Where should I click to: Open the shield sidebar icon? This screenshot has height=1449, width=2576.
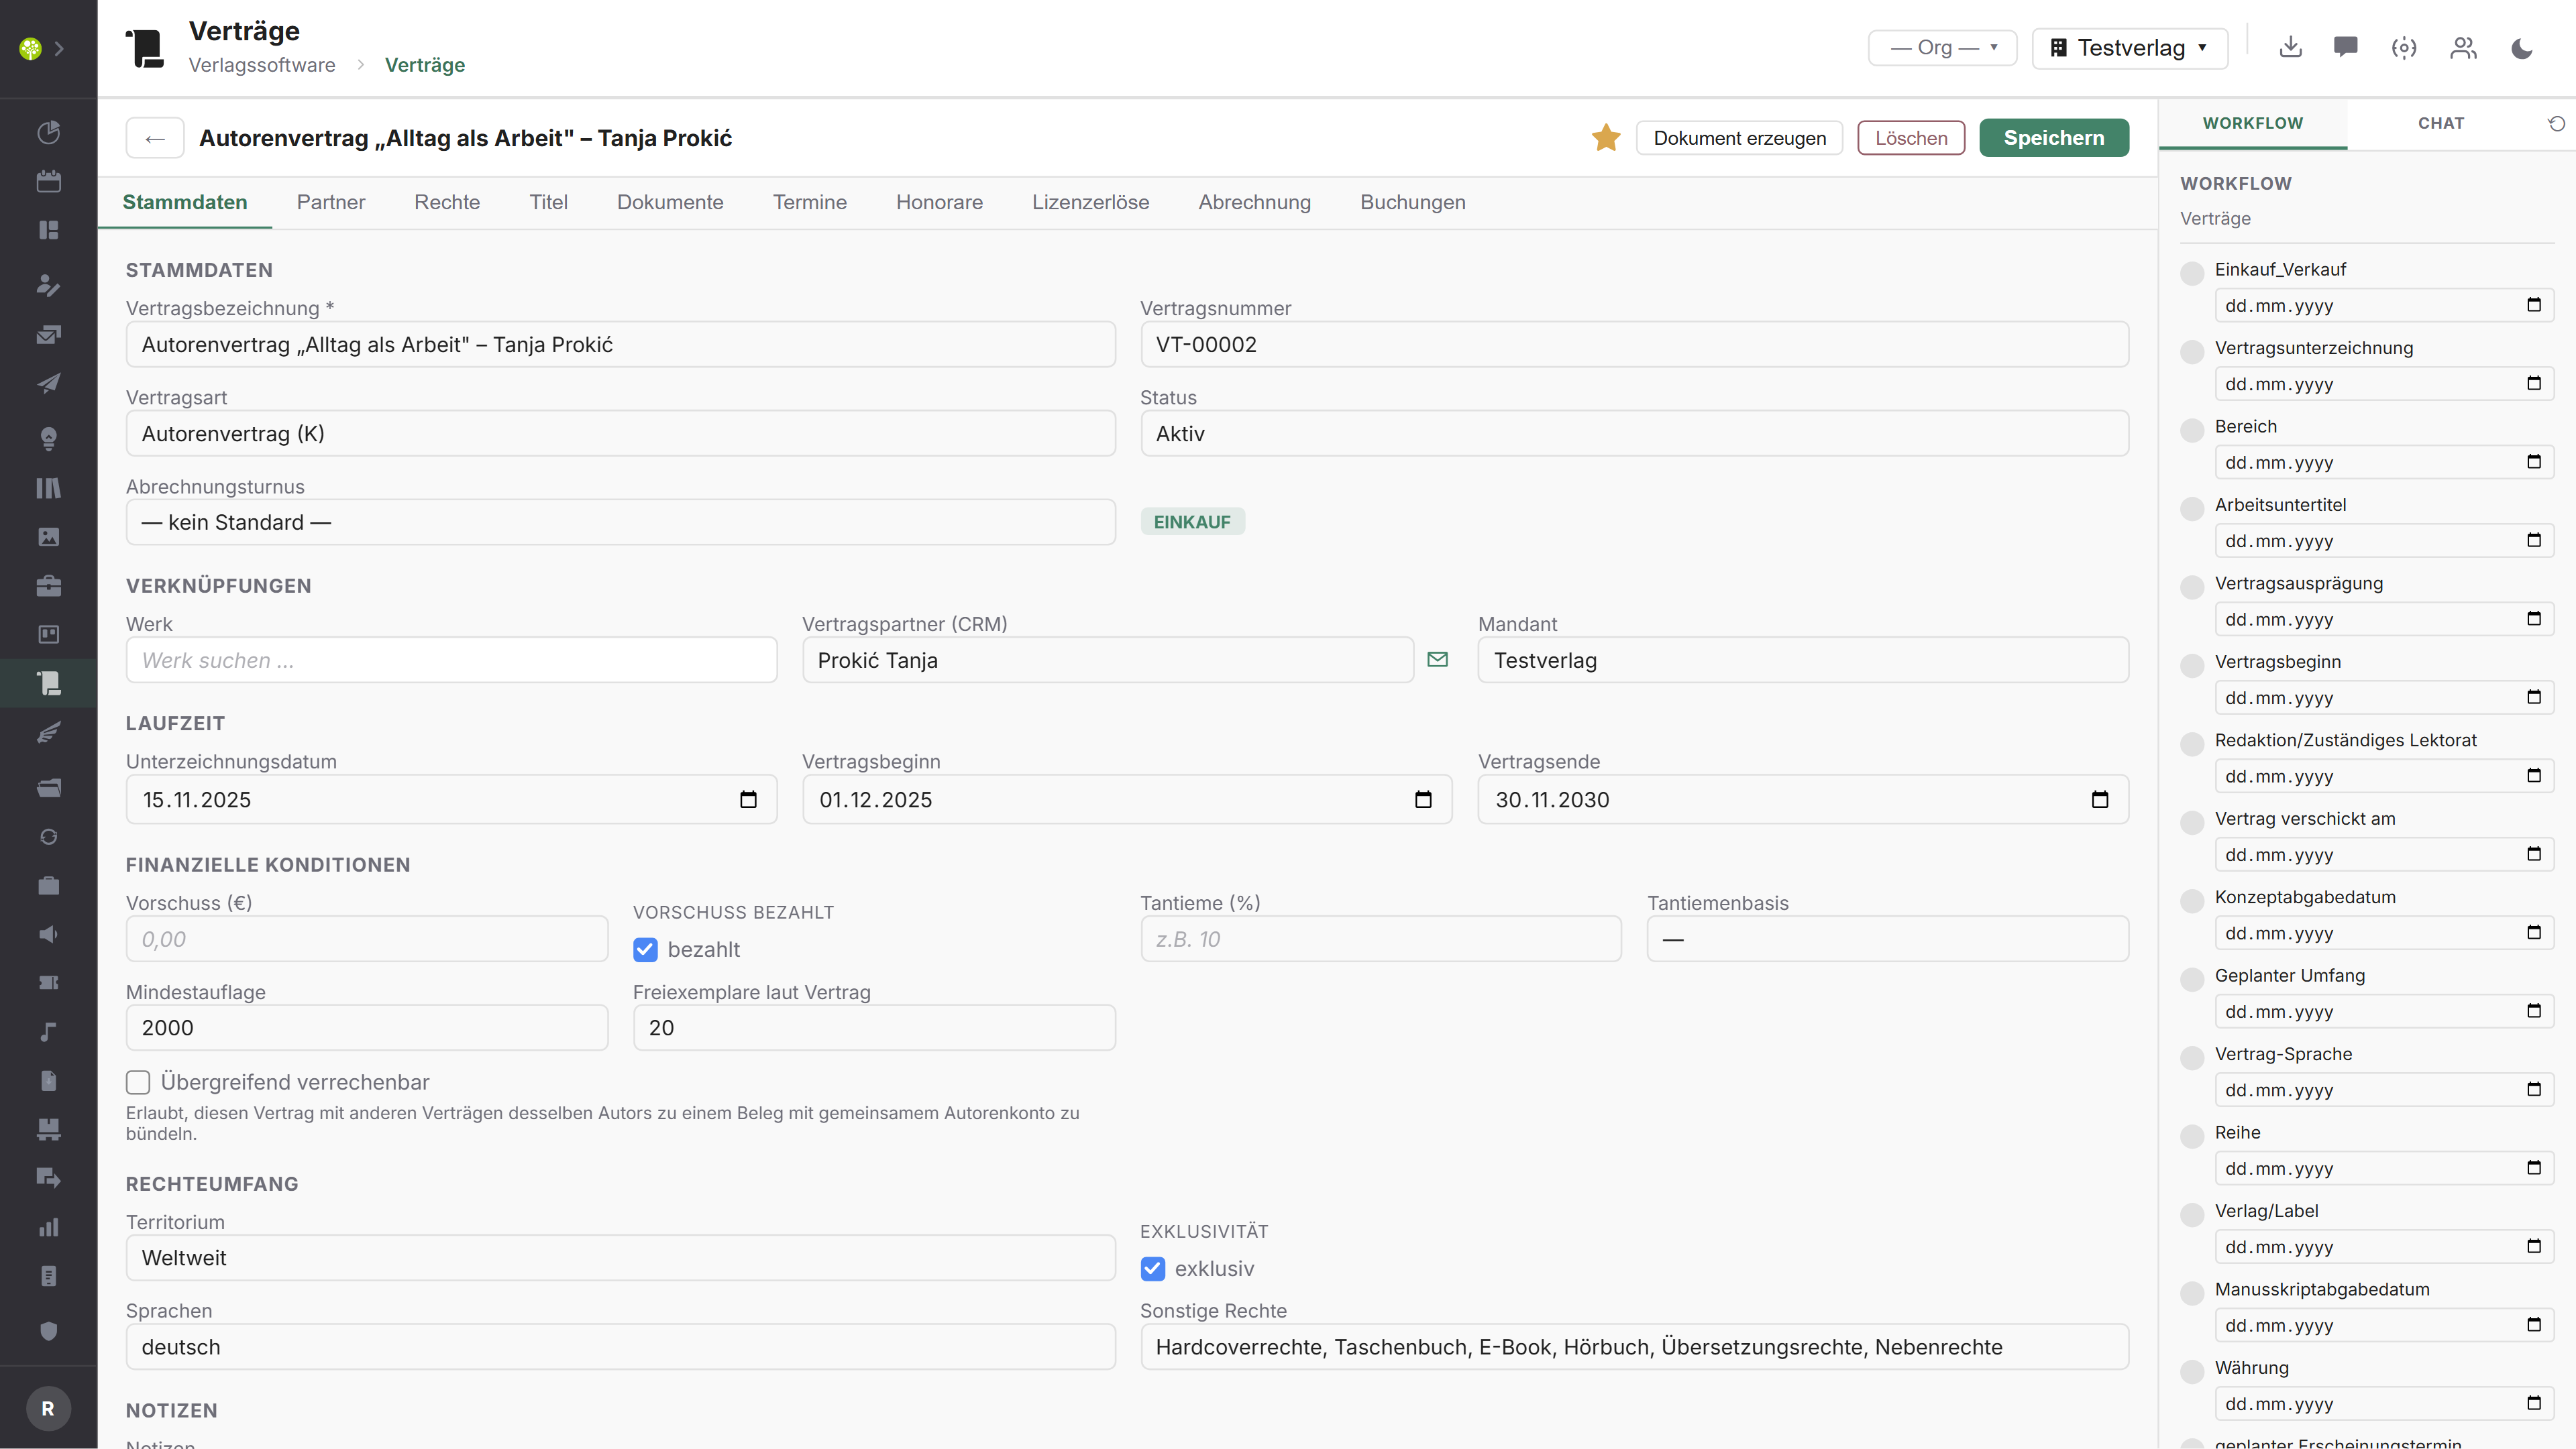(x=48, y=1330)
